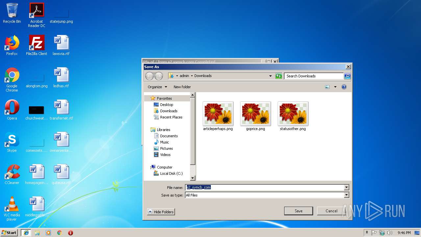
Task: Open the Start menu
Action: 9,233
